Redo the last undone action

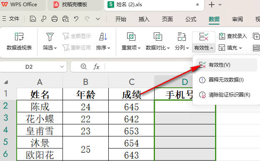(x=87, y=19)
